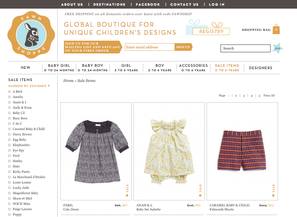The width and height of the screenshot is (297, 217).
Task: Click the Cate Dress product title
Action: point(71,210)
